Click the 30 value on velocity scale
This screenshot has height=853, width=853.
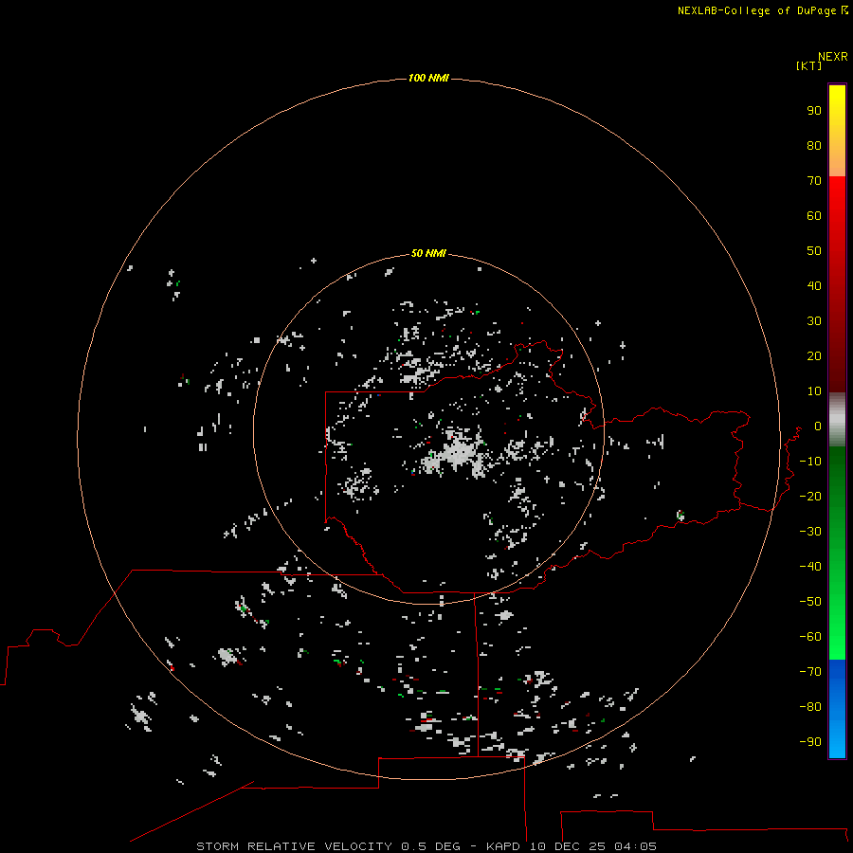pos(814,321)
